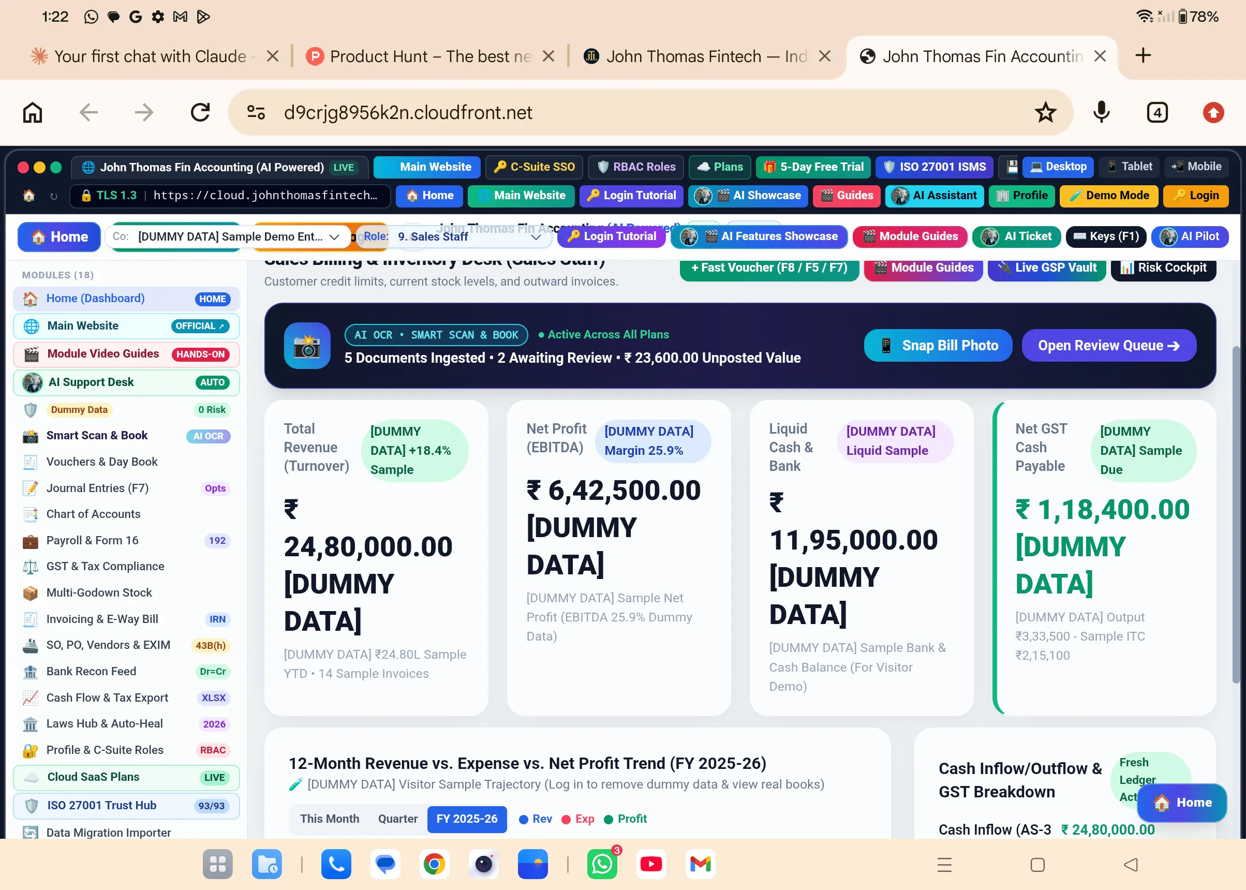Screen dimensions: 1246x890
Task: Open the browser update alert icon
Action: click(x=1213, y=112)
